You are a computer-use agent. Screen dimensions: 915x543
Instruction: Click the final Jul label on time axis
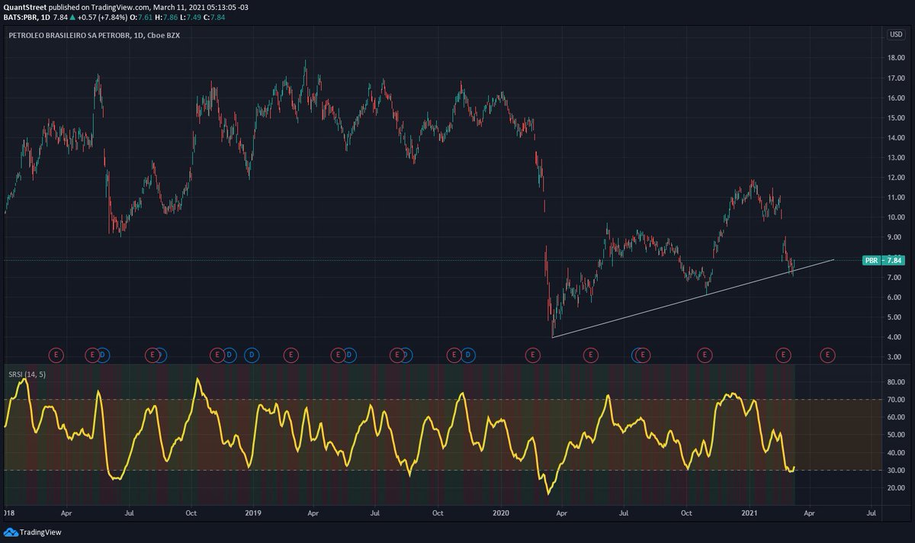pos(872,514)
